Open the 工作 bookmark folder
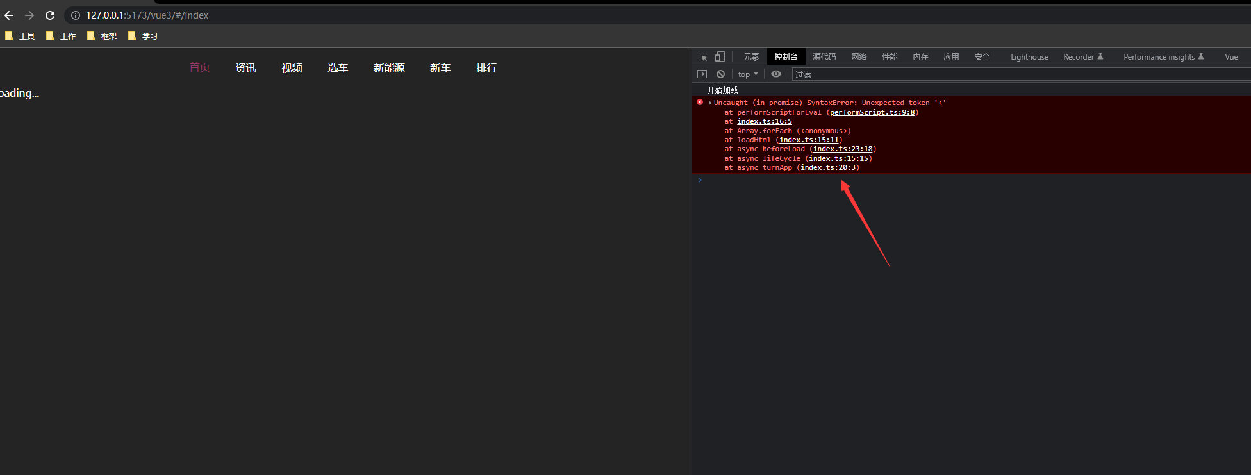The width and height of the screenshot is (1251, 475). click(x=61, y=37)
